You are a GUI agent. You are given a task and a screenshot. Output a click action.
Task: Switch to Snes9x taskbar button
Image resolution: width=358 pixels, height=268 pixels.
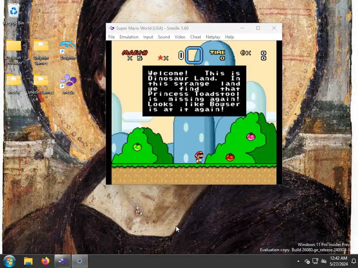click(62, 261)
